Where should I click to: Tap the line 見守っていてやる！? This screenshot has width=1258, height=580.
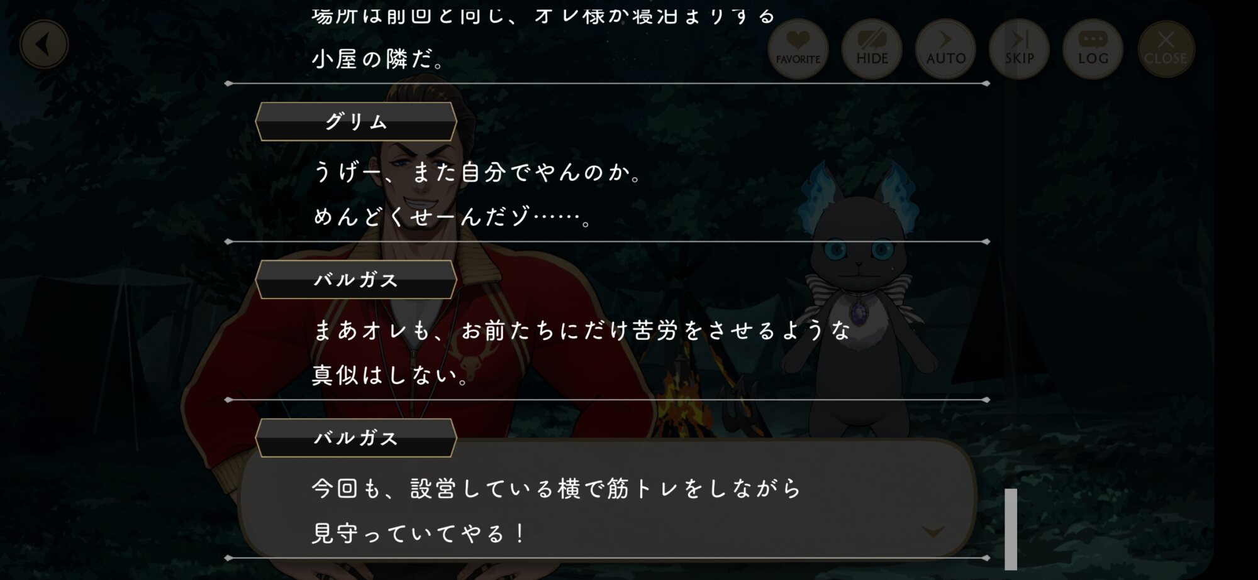(420, 533)
